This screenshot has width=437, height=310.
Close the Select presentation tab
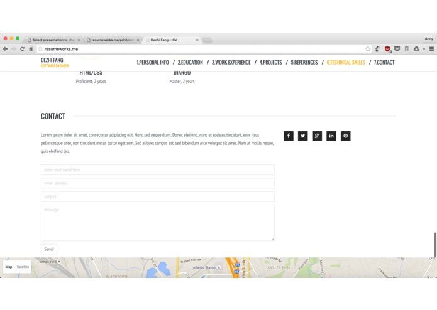79,40
